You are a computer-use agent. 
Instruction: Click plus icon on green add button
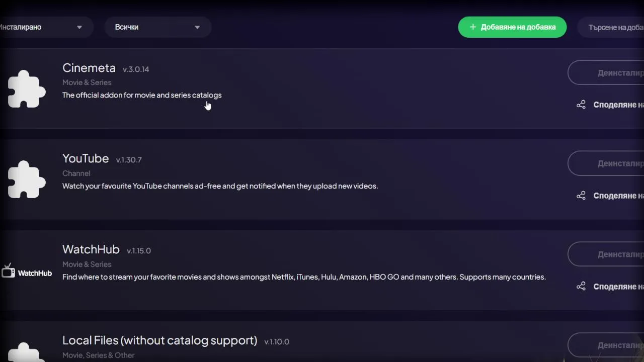click(472, 27)
